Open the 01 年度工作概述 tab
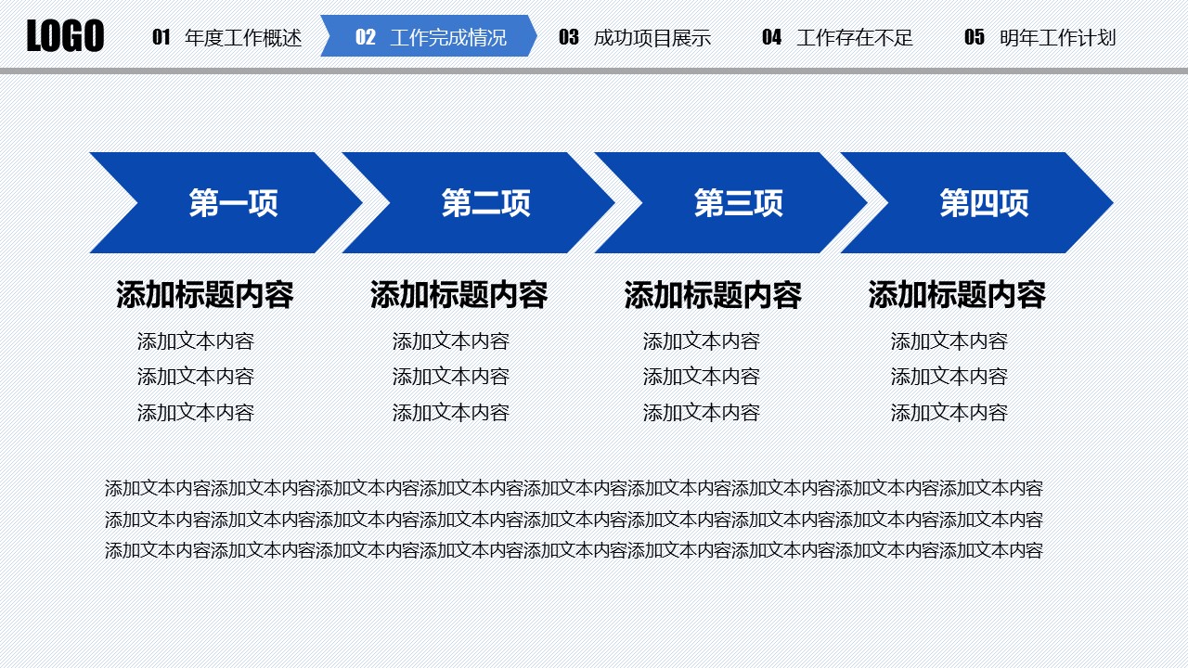This screenshot has height=668, width=1188. [x=227, y=38]
